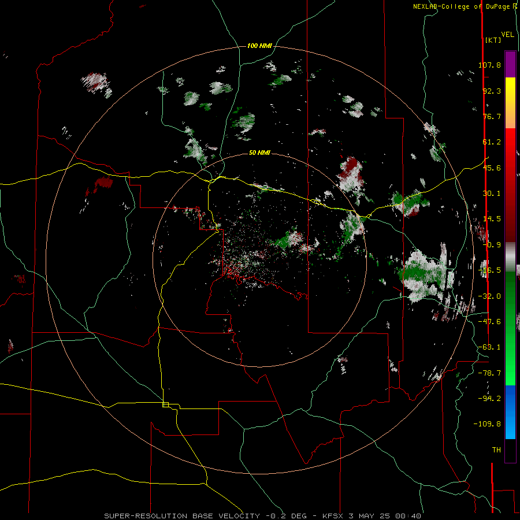Select the 45.6 scale value
520x520 pixels.
pyautogui.click(x=492, y=168)
